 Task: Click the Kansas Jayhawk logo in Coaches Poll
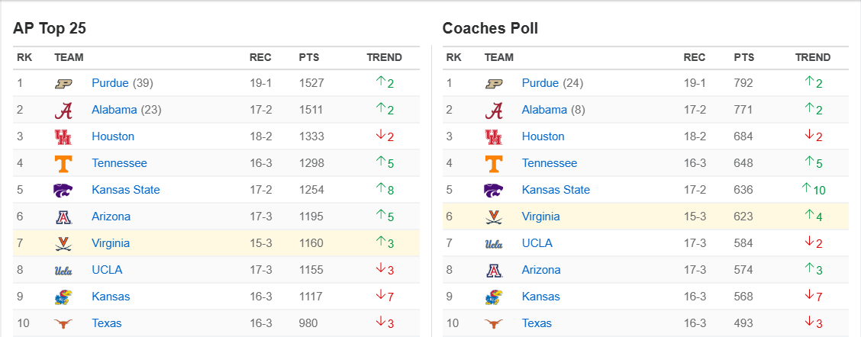[494, 297]
